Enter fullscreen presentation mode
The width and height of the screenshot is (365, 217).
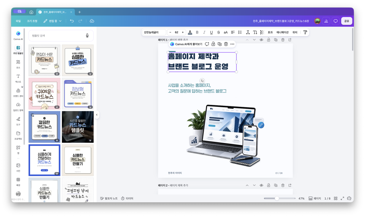point(342,199)
